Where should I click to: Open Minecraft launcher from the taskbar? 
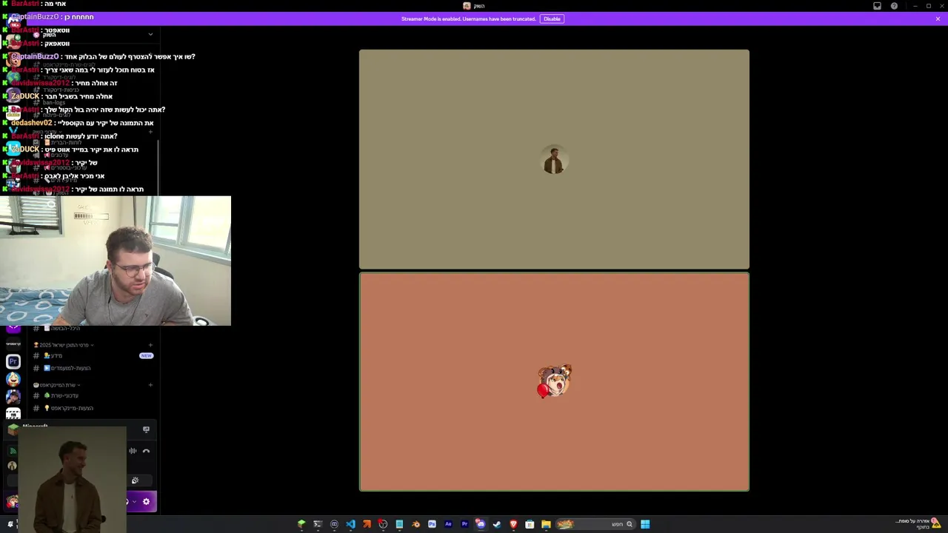[301, 524]
